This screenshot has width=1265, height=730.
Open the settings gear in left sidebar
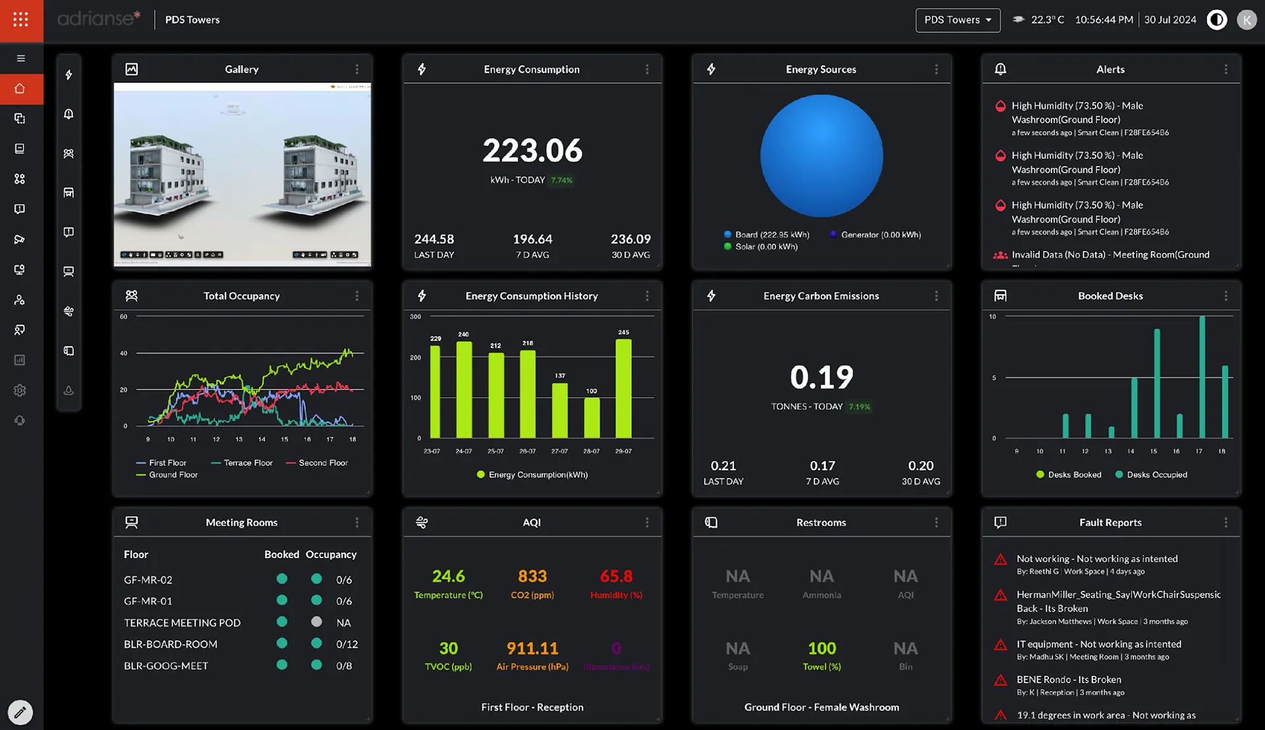click(x=20, y=390)
